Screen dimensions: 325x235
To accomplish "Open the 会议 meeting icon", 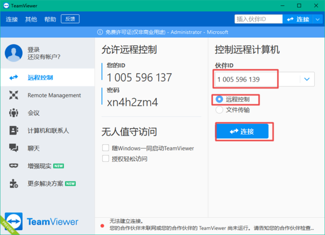I will coord(14,113).
